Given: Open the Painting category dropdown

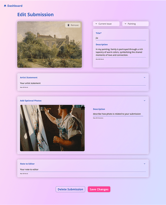Looking at the screenshot, I should tap(135, 24).
